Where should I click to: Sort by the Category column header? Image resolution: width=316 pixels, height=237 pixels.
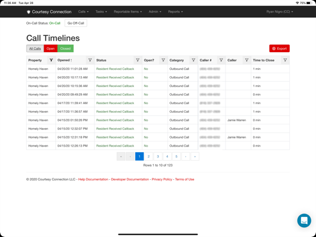click(x=176, y=60)
